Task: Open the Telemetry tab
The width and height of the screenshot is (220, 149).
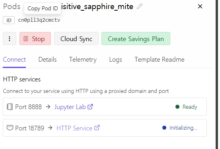Action: pos(83,60)
